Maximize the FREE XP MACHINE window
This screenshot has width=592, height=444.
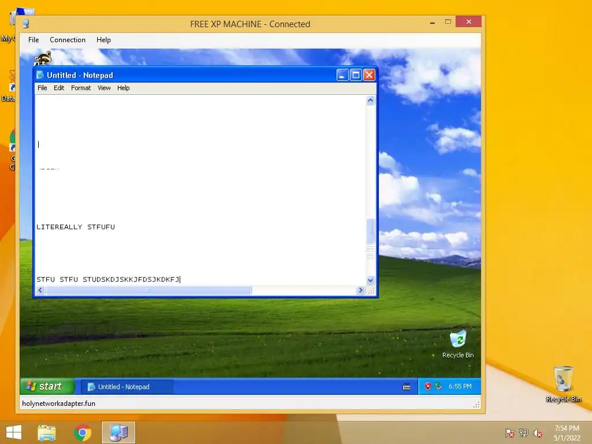tap(448, 22)
